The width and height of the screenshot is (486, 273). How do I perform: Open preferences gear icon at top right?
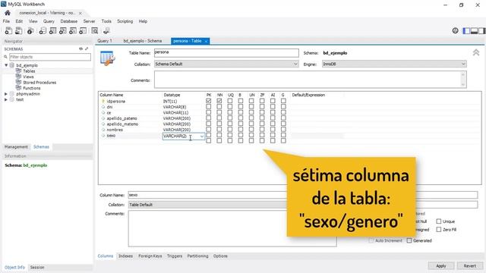455,30
